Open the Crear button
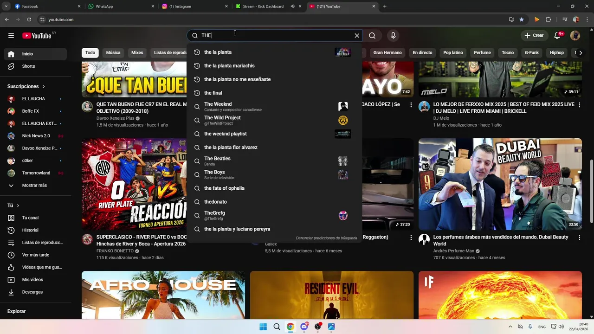This screenshot has height=334, width=594. (534, 36)
